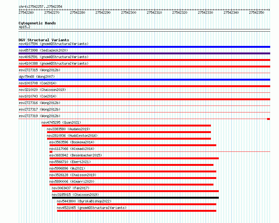Click ruler position 27542350
This screenshot has height=223, width=279.
click(x=256, y=12)
